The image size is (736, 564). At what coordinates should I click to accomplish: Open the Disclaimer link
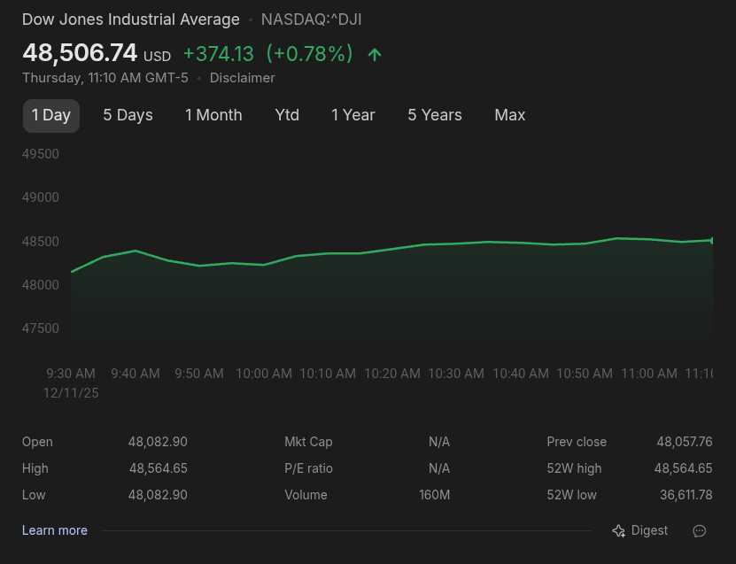(x=242, y=78)
